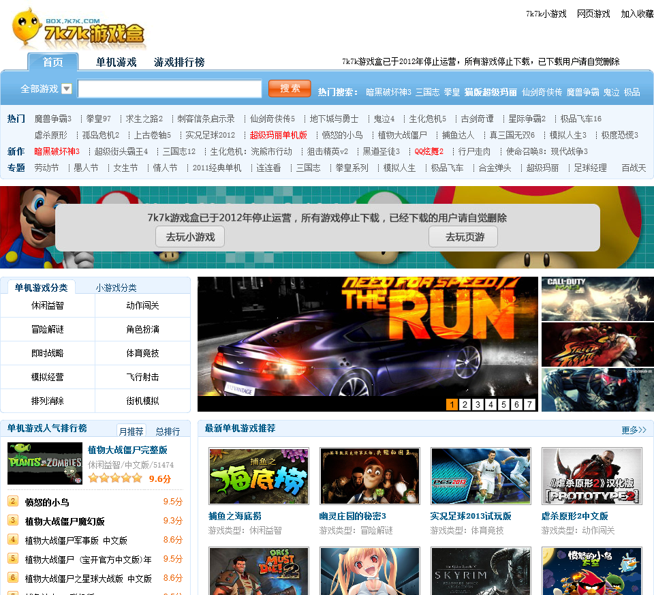This screenshot has width=654, height=595.
Task: Open the Crysis 2 thumbnail
Action: click(x=597, y=390)
